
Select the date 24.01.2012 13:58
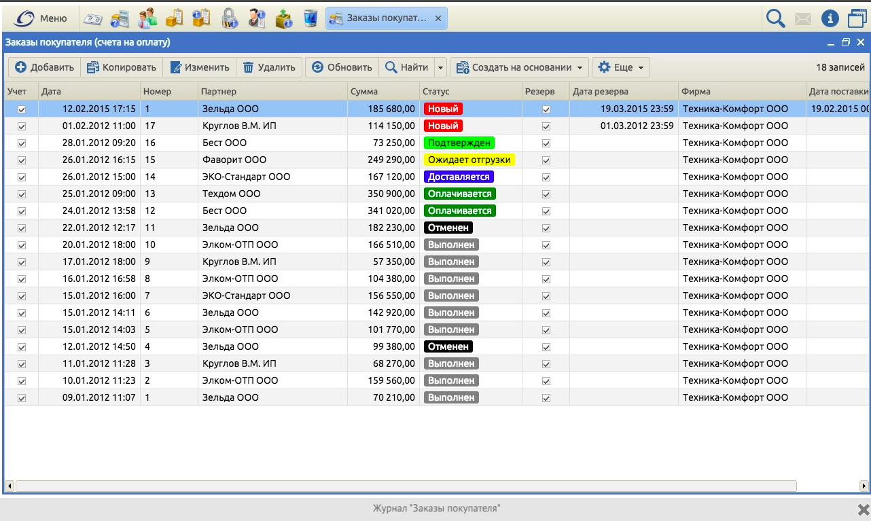tap(99, 211)
